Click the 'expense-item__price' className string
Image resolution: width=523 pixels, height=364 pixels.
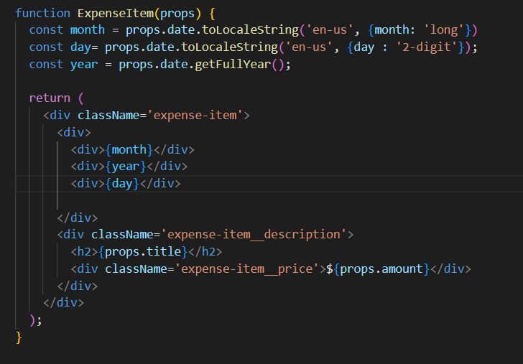[x=247, y=269]
